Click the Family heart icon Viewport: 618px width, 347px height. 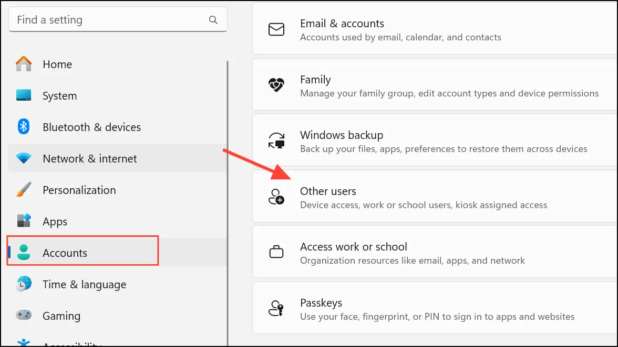pos(276,85)
